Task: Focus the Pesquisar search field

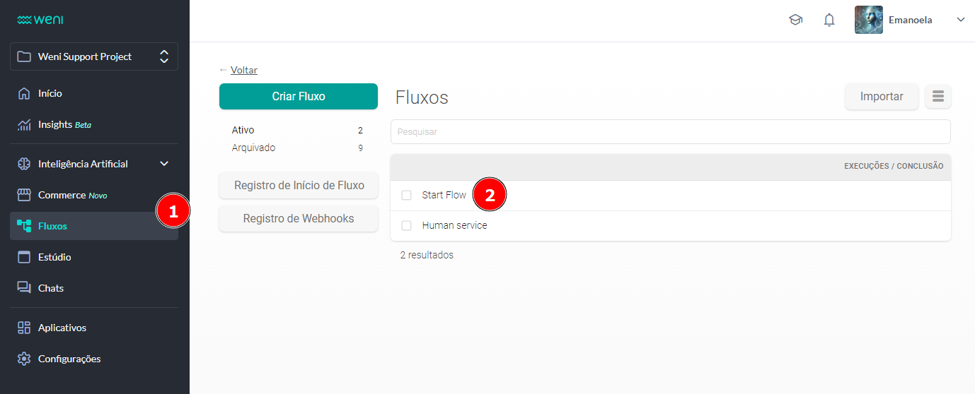Action: [x=670, y=132]
